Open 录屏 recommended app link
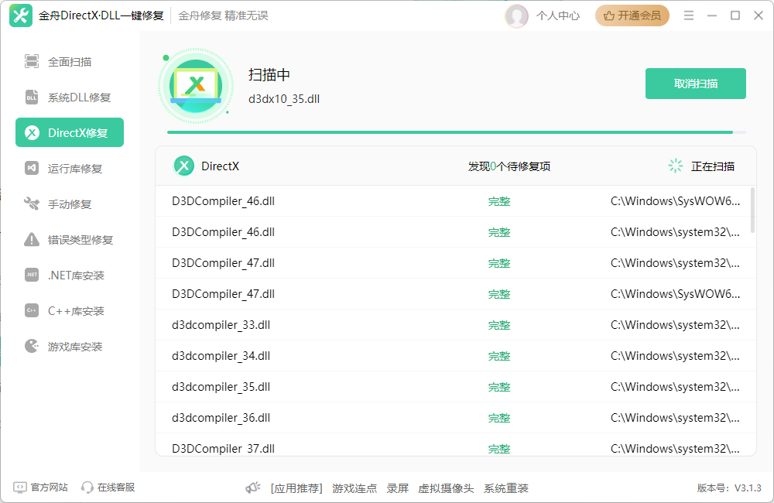774x503 pixels. pos(397,488)
